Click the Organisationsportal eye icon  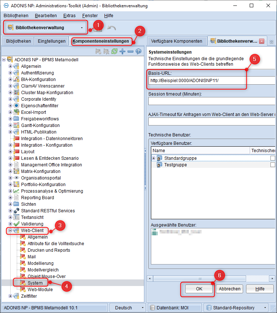(16, 178)
